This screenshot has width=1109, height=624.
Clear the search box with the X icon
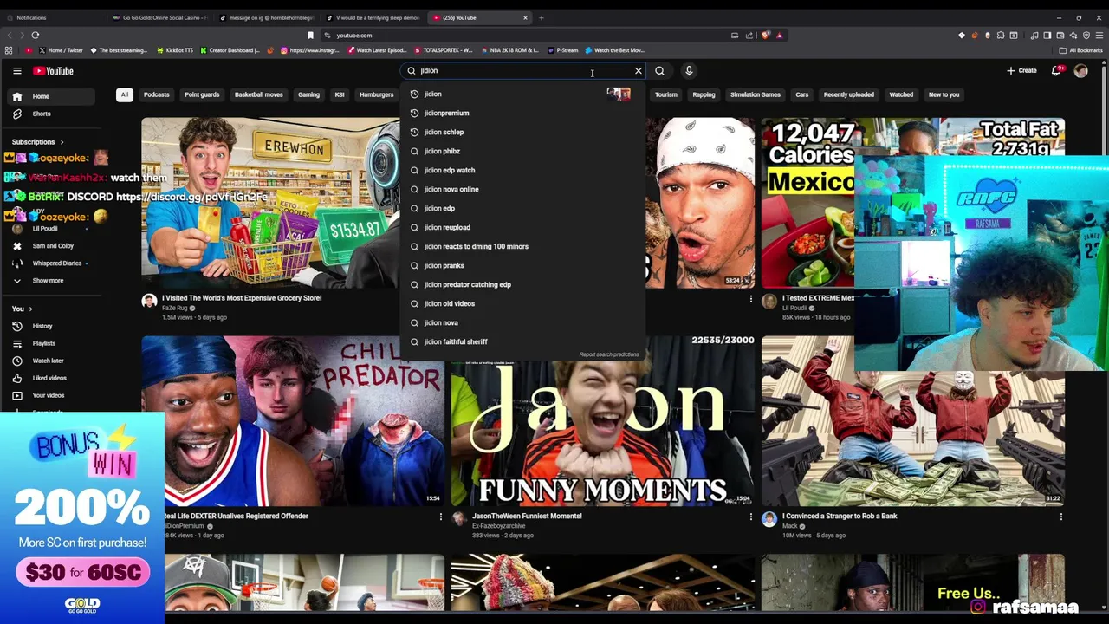[x=639, y=71]
